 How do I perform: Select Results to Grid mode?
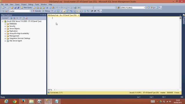(78, 11)
